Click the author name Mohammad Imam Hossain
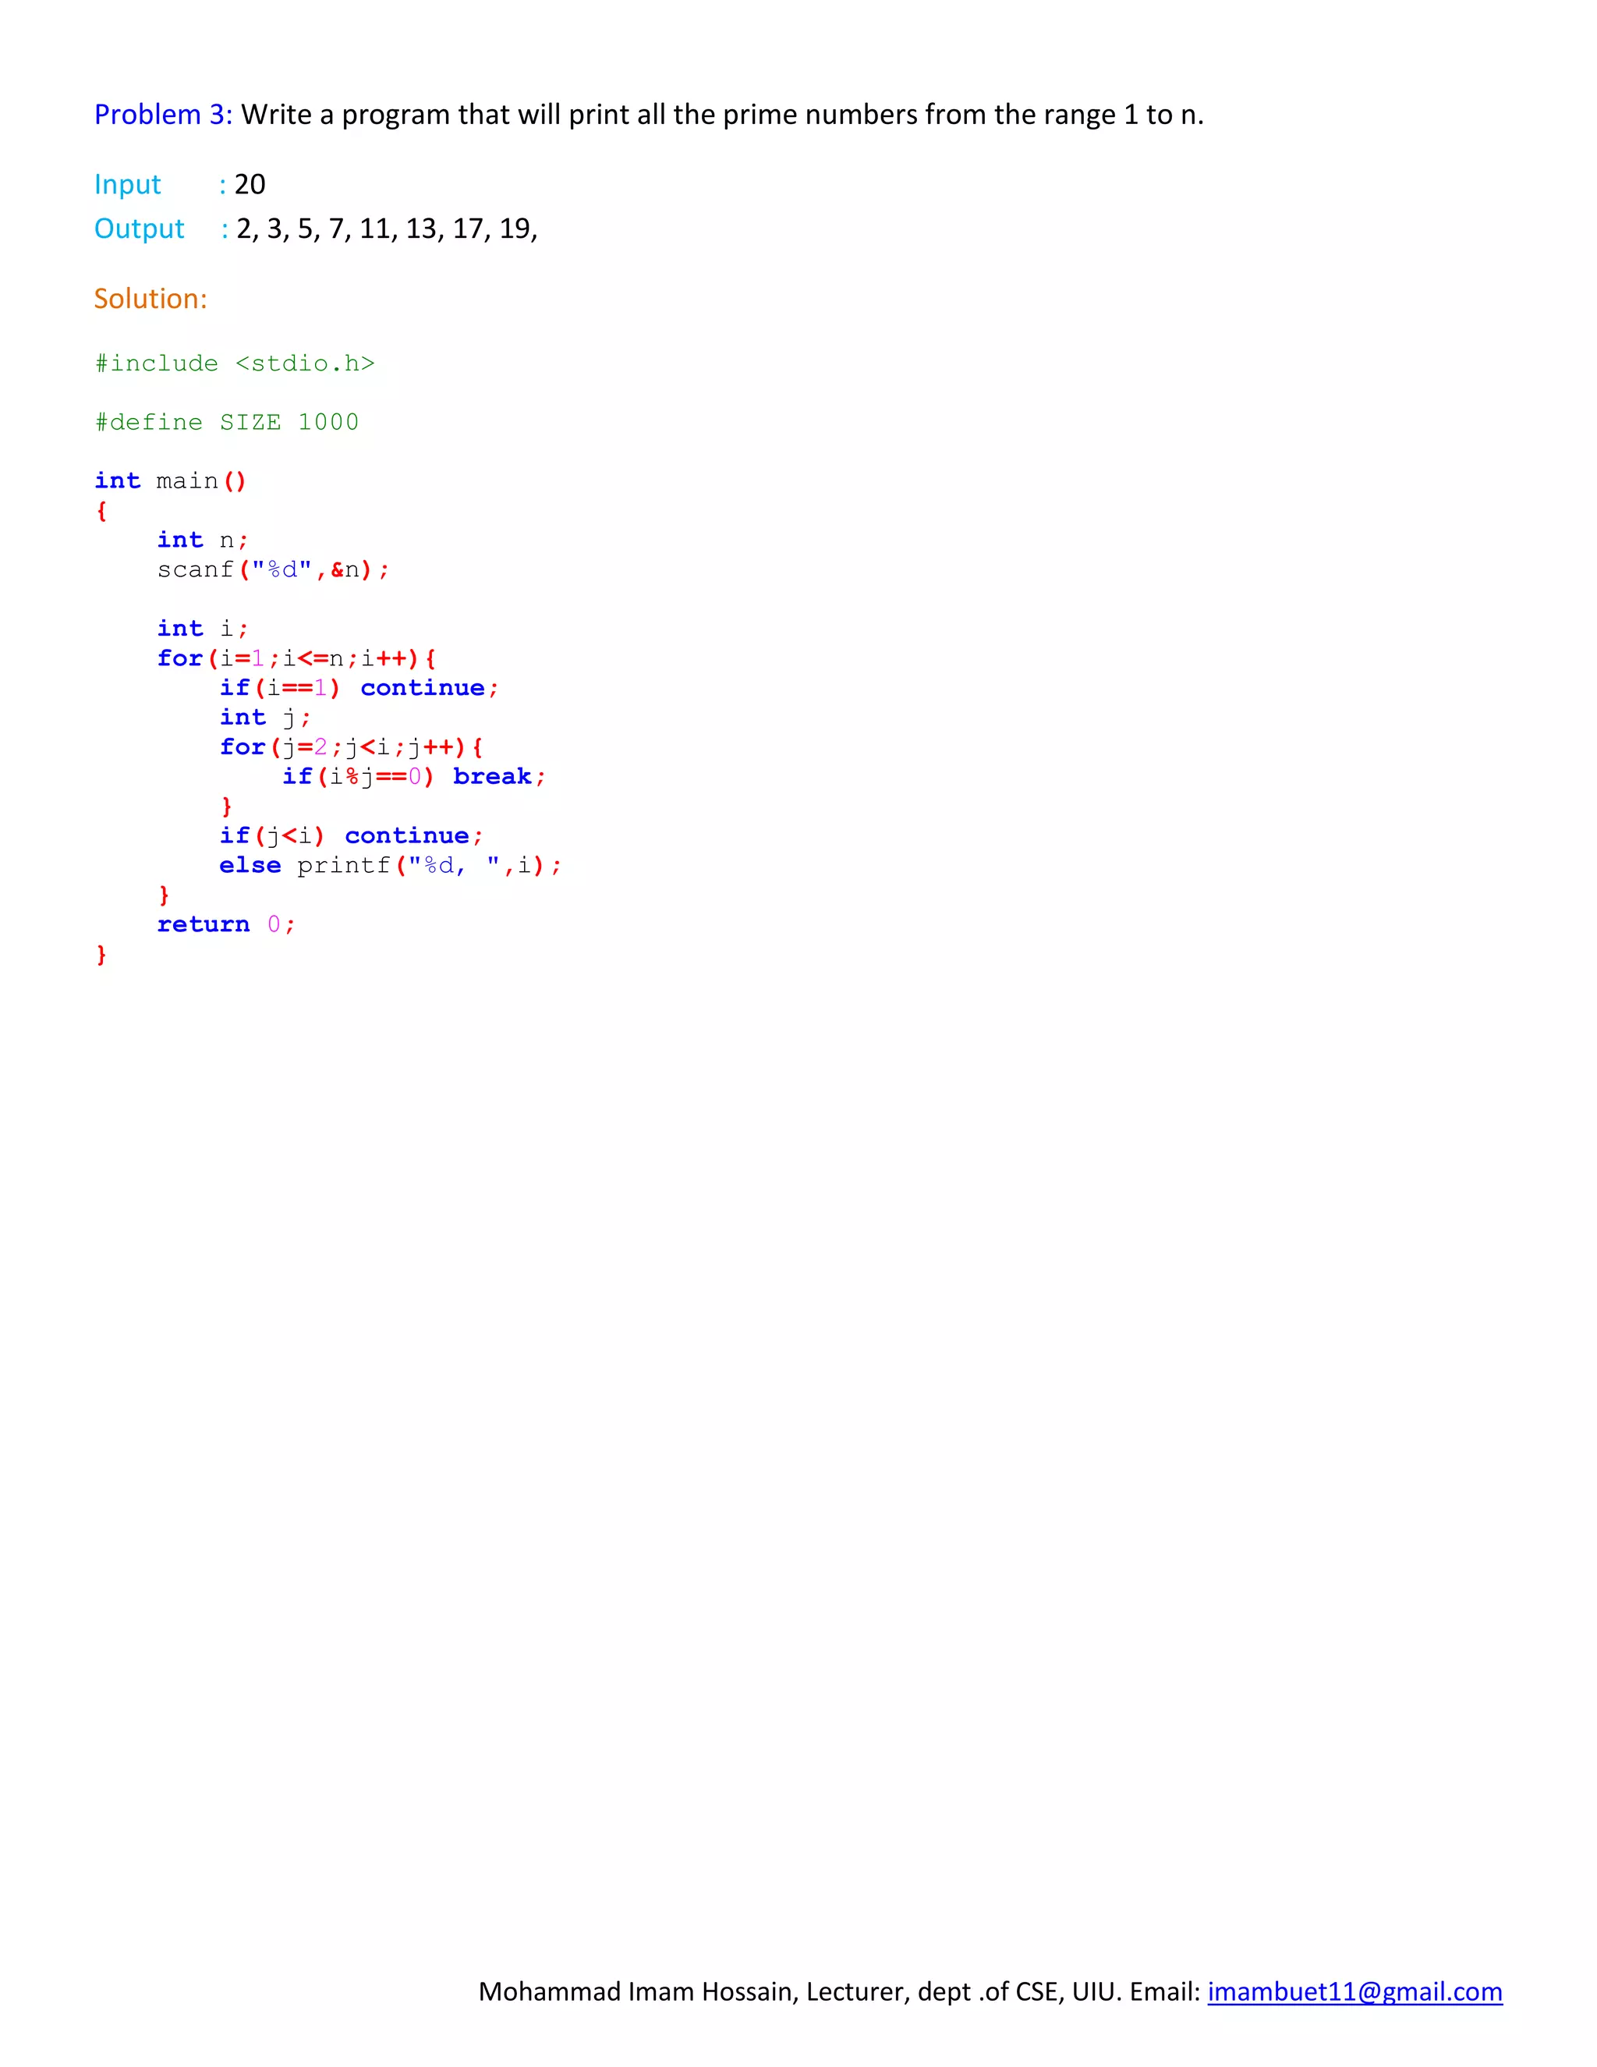This screenshot has width=1597, height=2067. click(x=639, y=1991)
